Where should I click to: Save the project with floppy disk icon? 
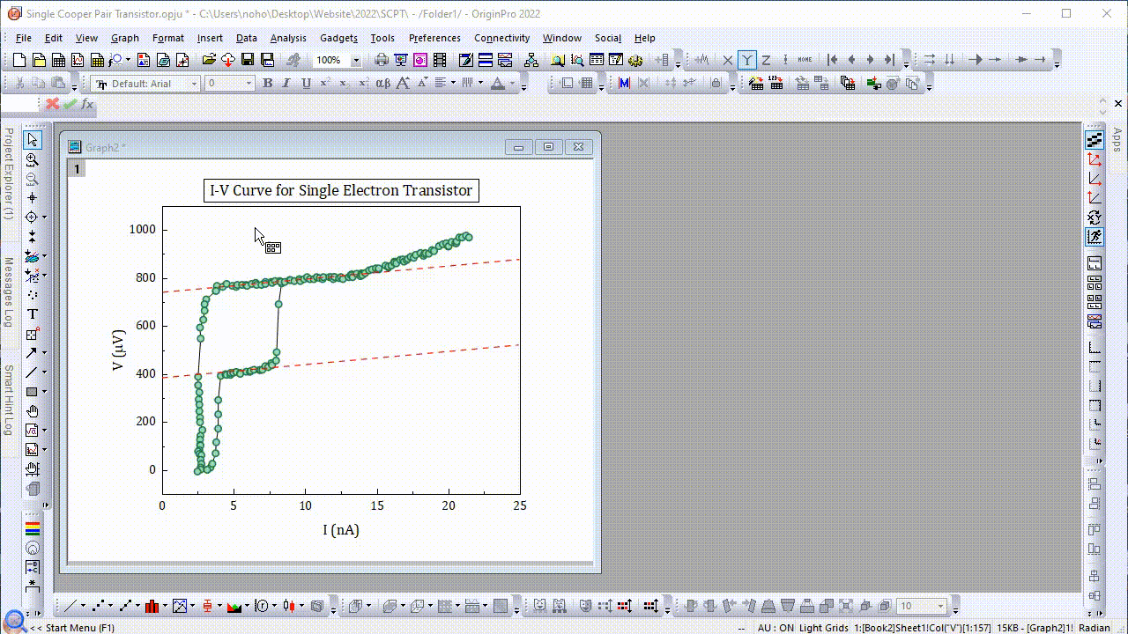point(248,60)
